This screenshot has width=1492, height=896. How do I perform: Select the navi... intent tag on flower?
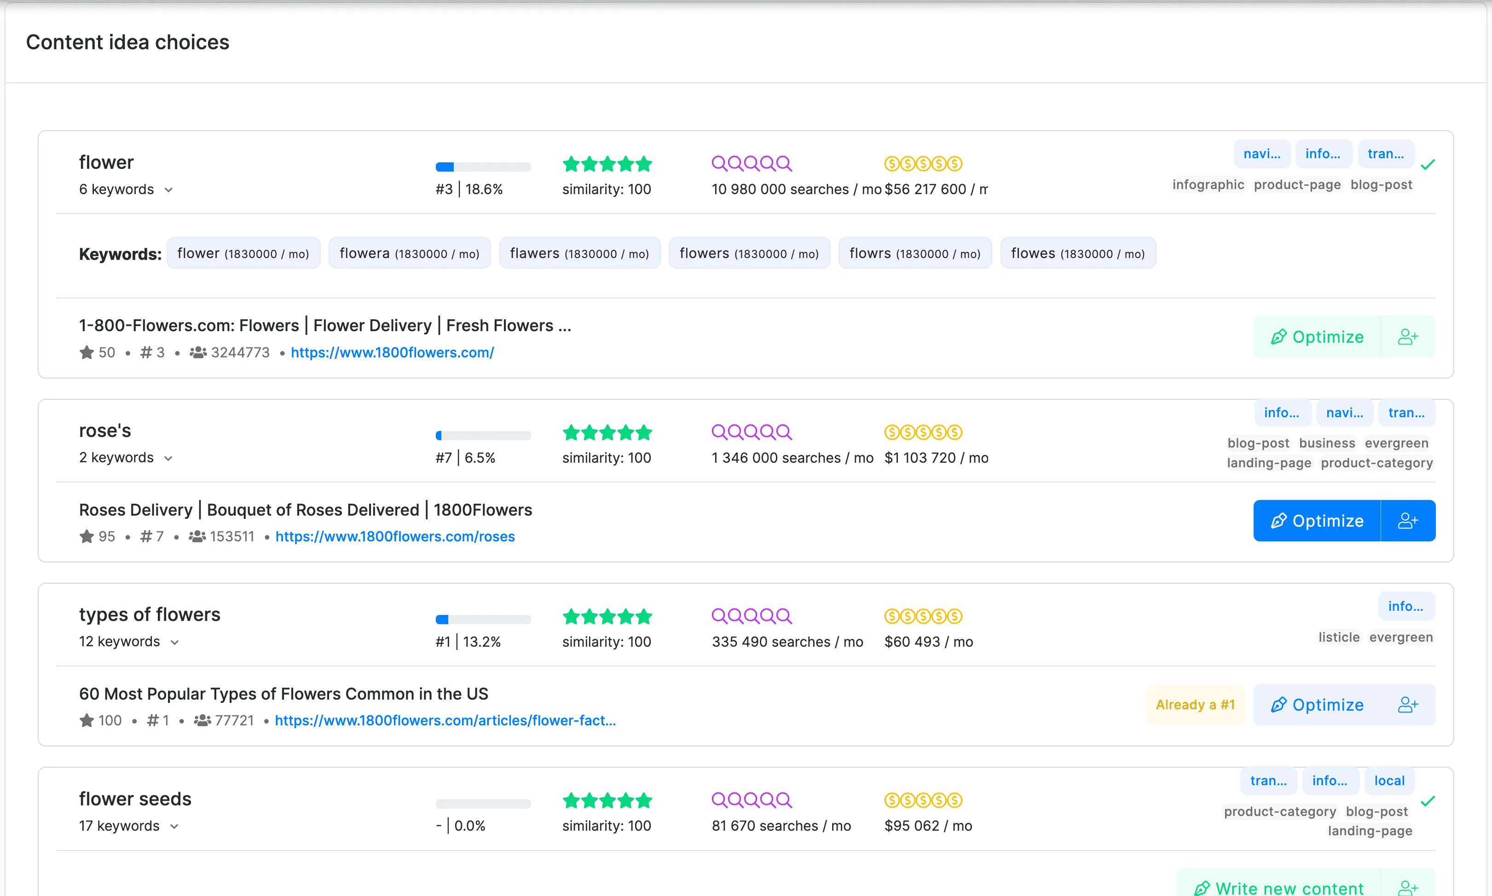[x=1261, y=154]
